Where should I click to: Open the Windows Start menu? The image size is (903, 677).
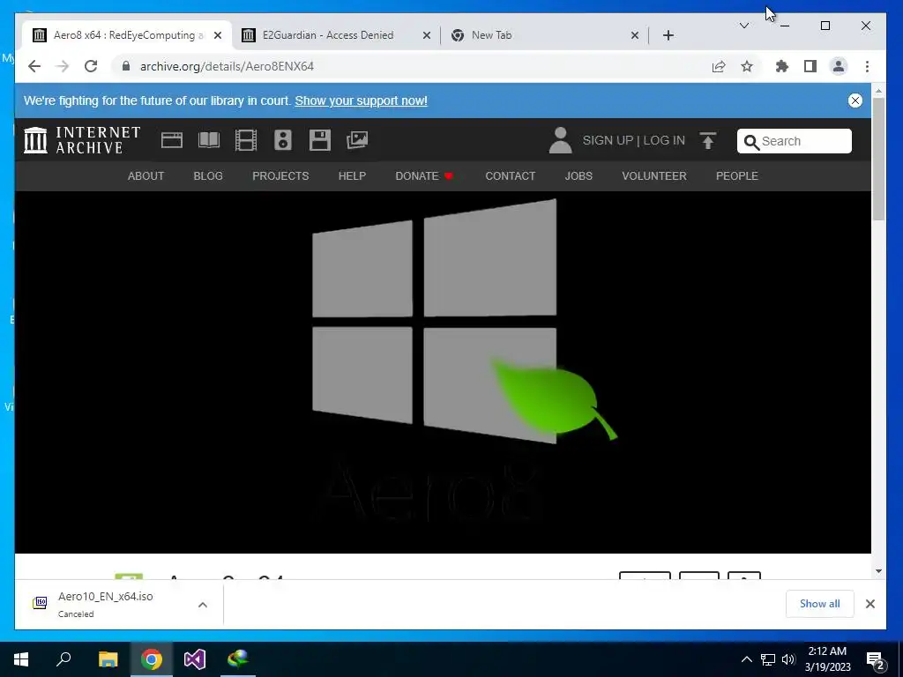pyautogui.click(x=21, y=659)
